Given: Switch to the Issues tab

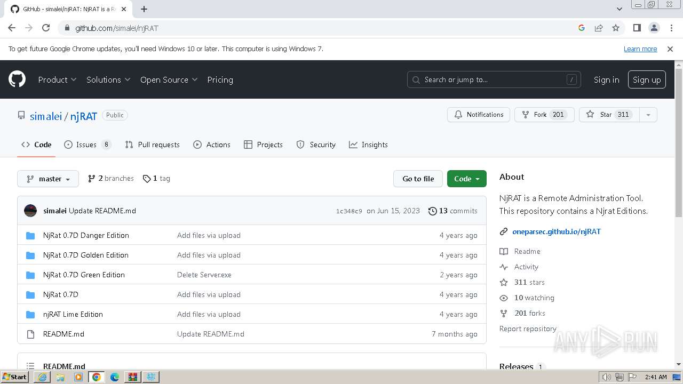Looking at the screenshot, I should pos(88,145).
